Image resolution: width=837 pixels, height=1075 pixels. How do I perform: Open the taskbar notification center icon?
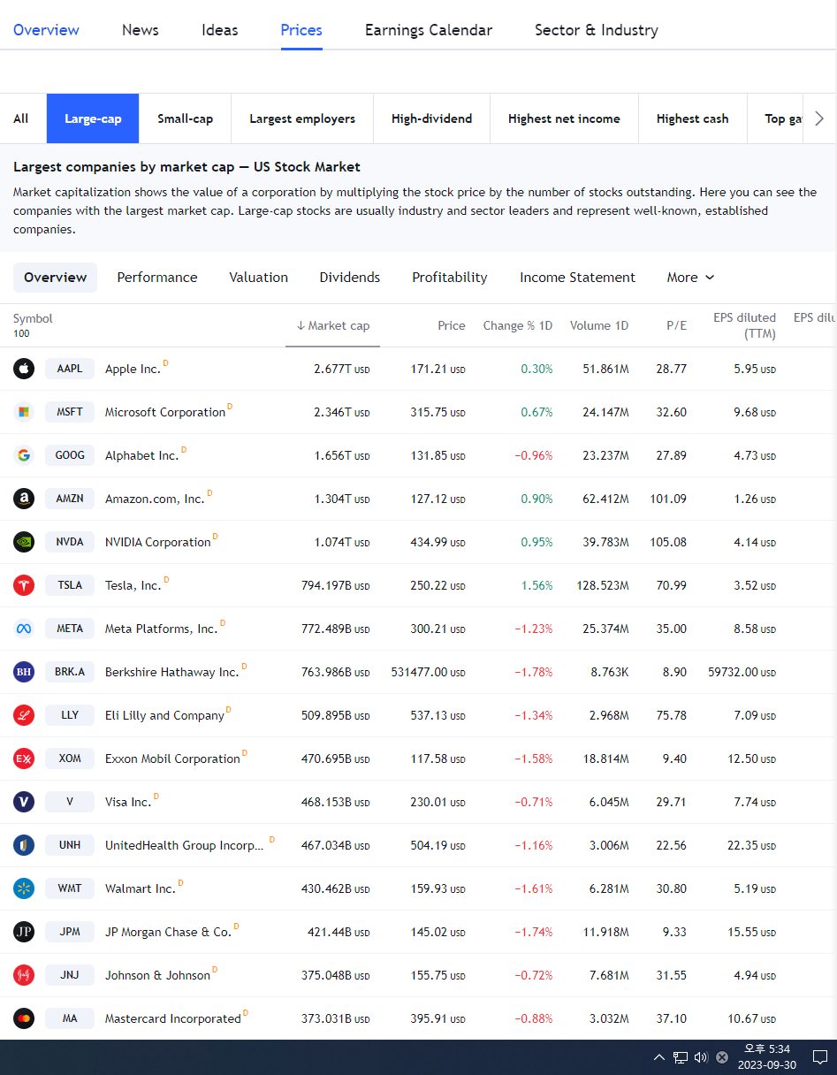pos(819,1057)
